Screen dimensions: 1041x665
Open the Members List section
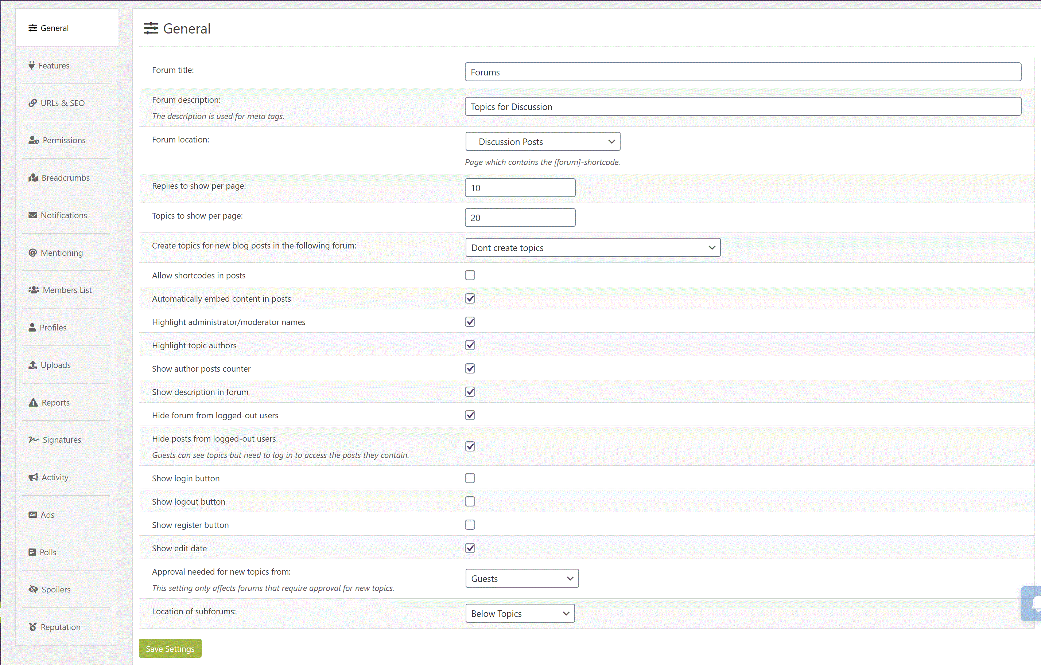67,290
